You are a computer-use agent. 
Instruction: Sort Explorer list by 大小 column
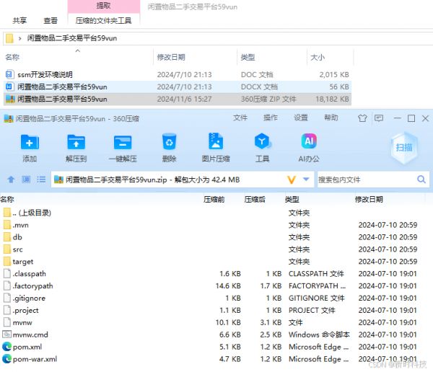318,57
